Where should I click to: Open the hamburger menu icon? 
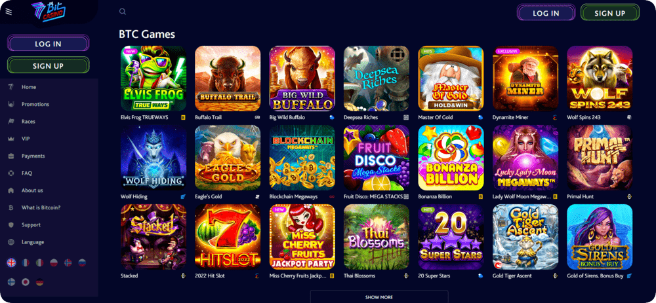click(x=9, y=12)
